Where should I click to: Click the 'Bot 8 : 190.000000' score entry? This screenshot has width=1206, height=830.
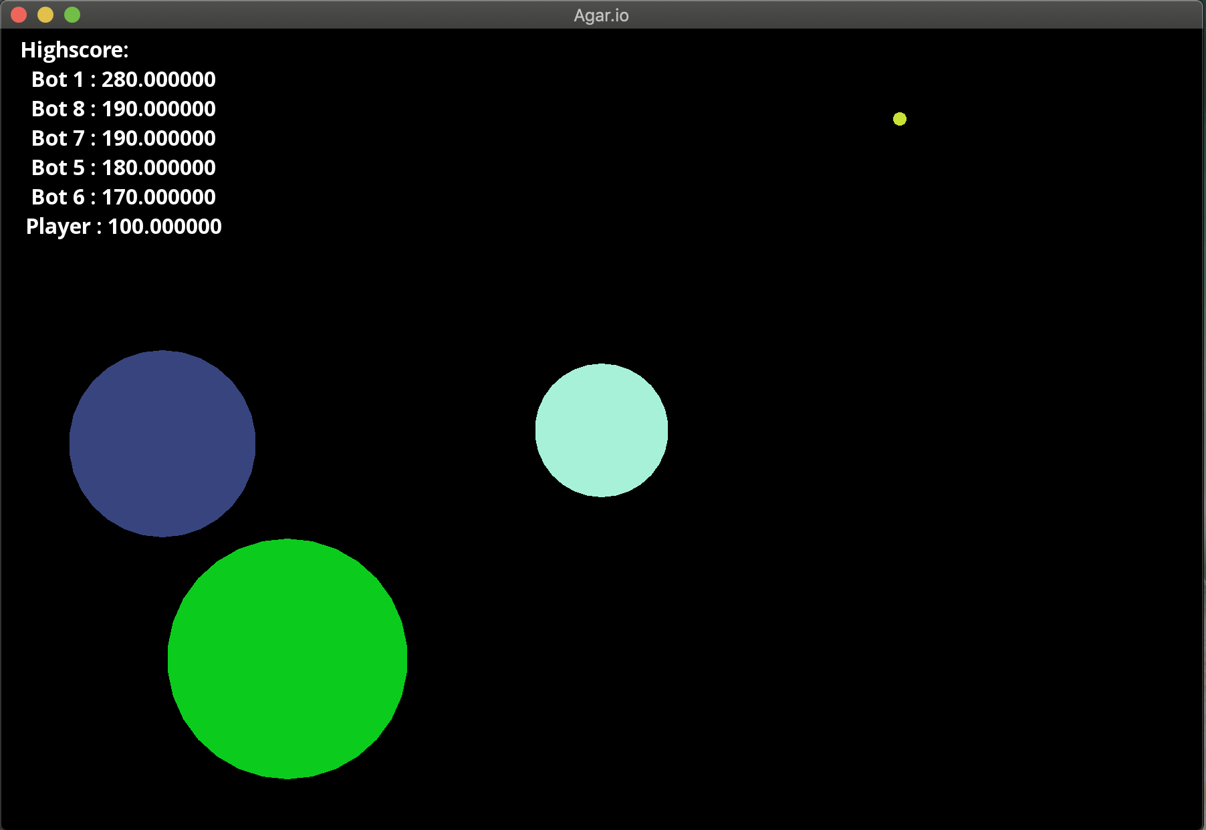[x=124, y=109]
